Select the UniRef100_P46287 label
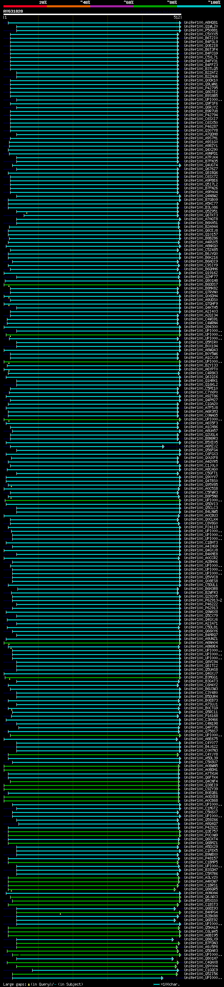224x987 pixels. (201, 126)
